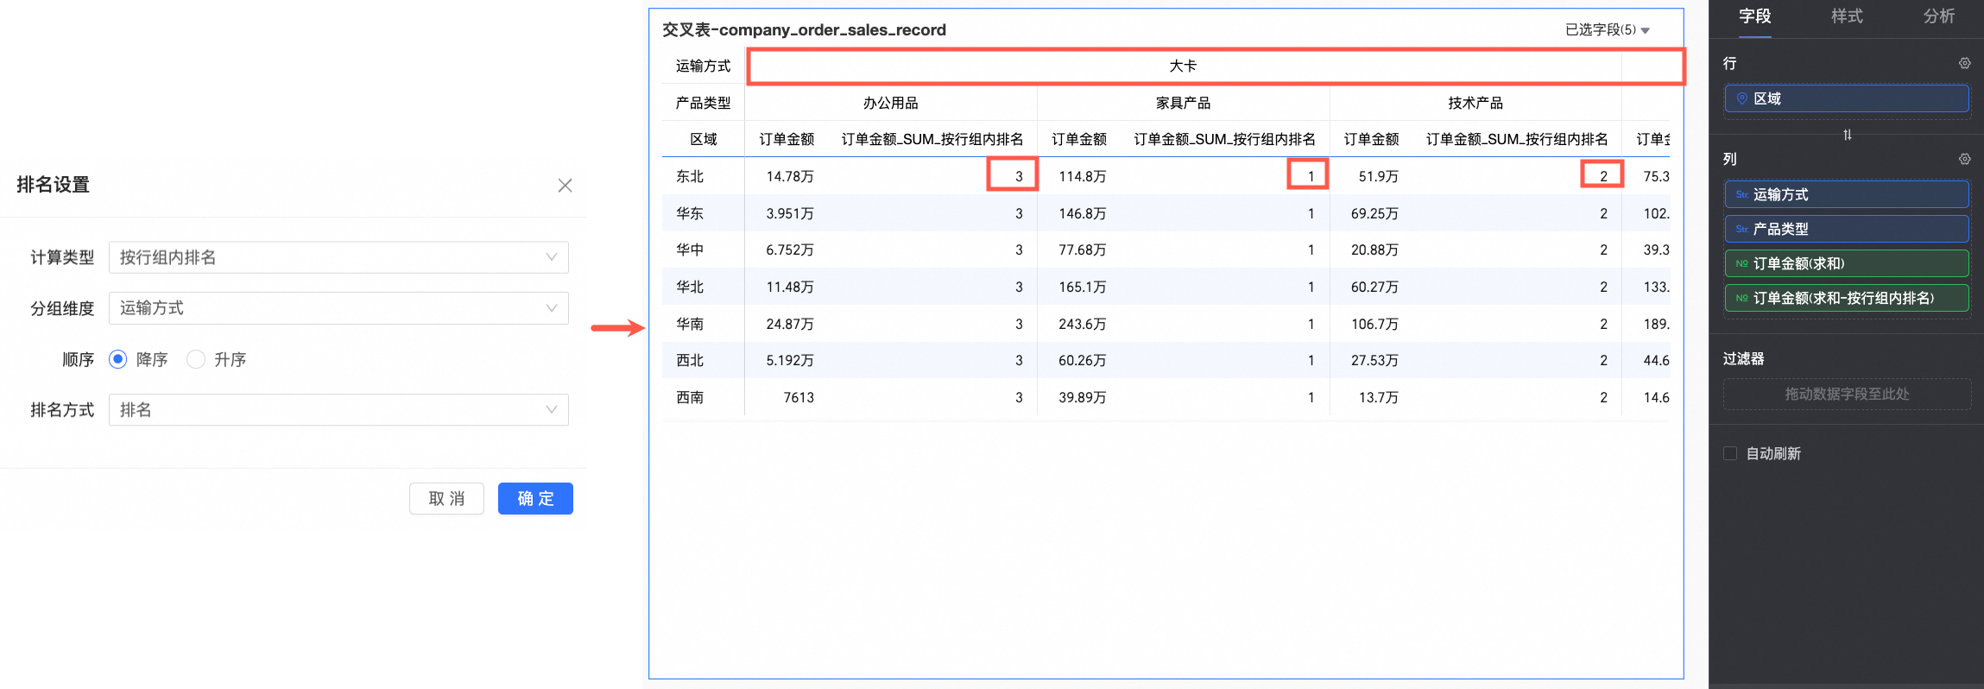Viewport: 1984px width, 689px height.
Task: Click the 运输方式 header label in table
Action: click(x=703, y=66)
